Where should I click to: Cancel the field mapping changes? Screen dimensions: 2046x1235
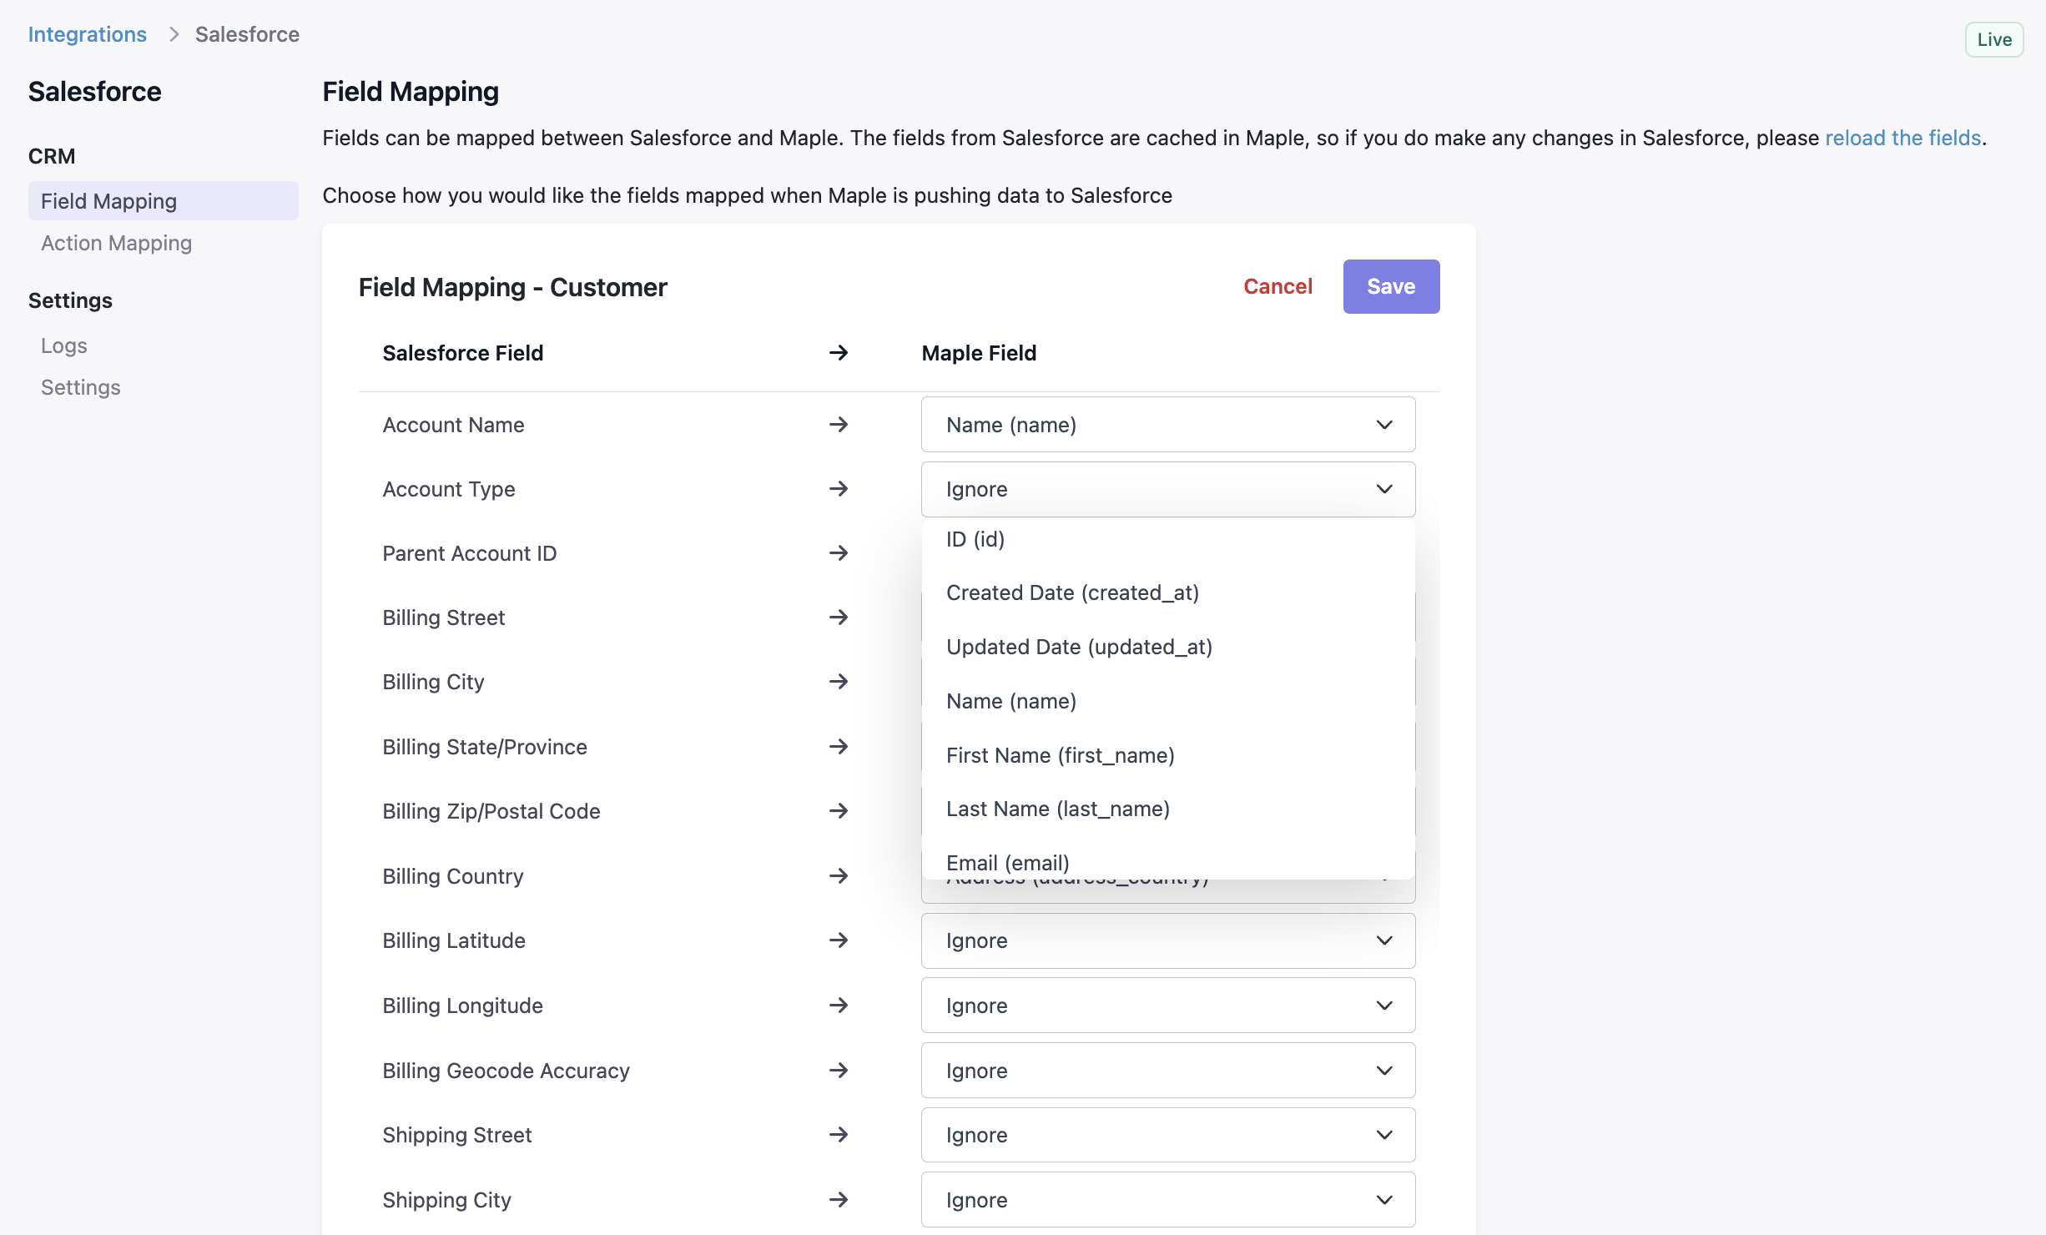pos(1277,286)
